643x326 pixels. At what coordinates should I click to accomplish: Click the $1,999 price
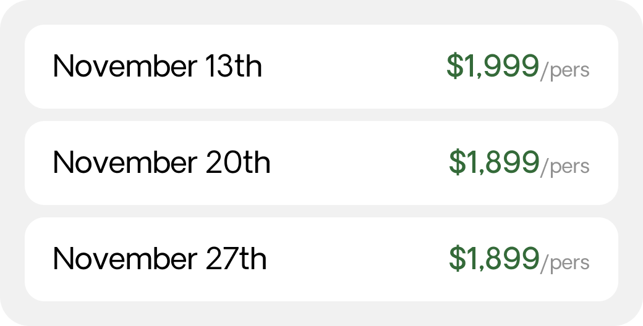(493, 66)
